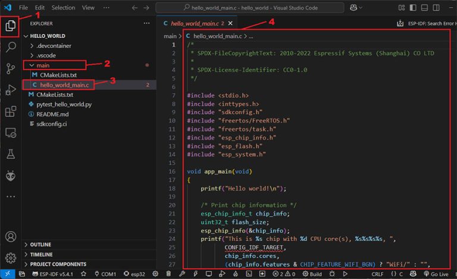
Task: Open the Manage gear menu
Action: (11, 258)
